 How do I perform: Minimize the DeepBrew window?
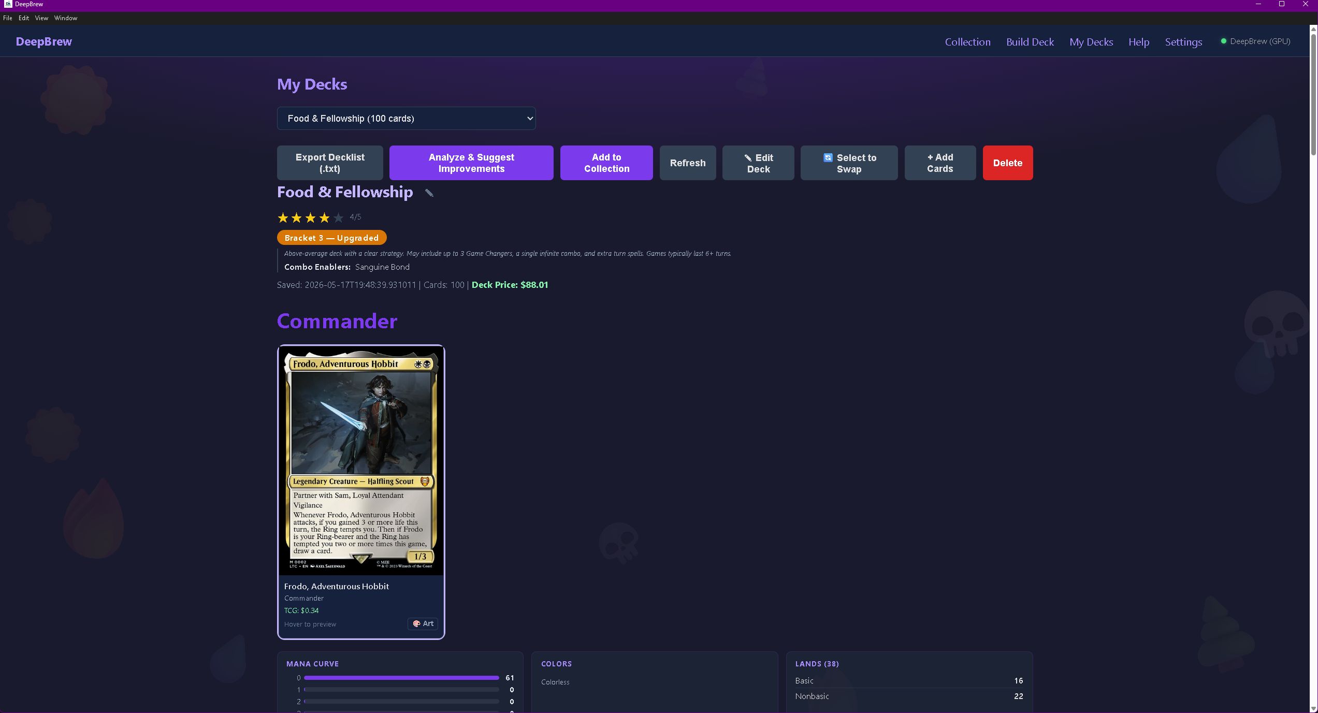(1258, 4)
